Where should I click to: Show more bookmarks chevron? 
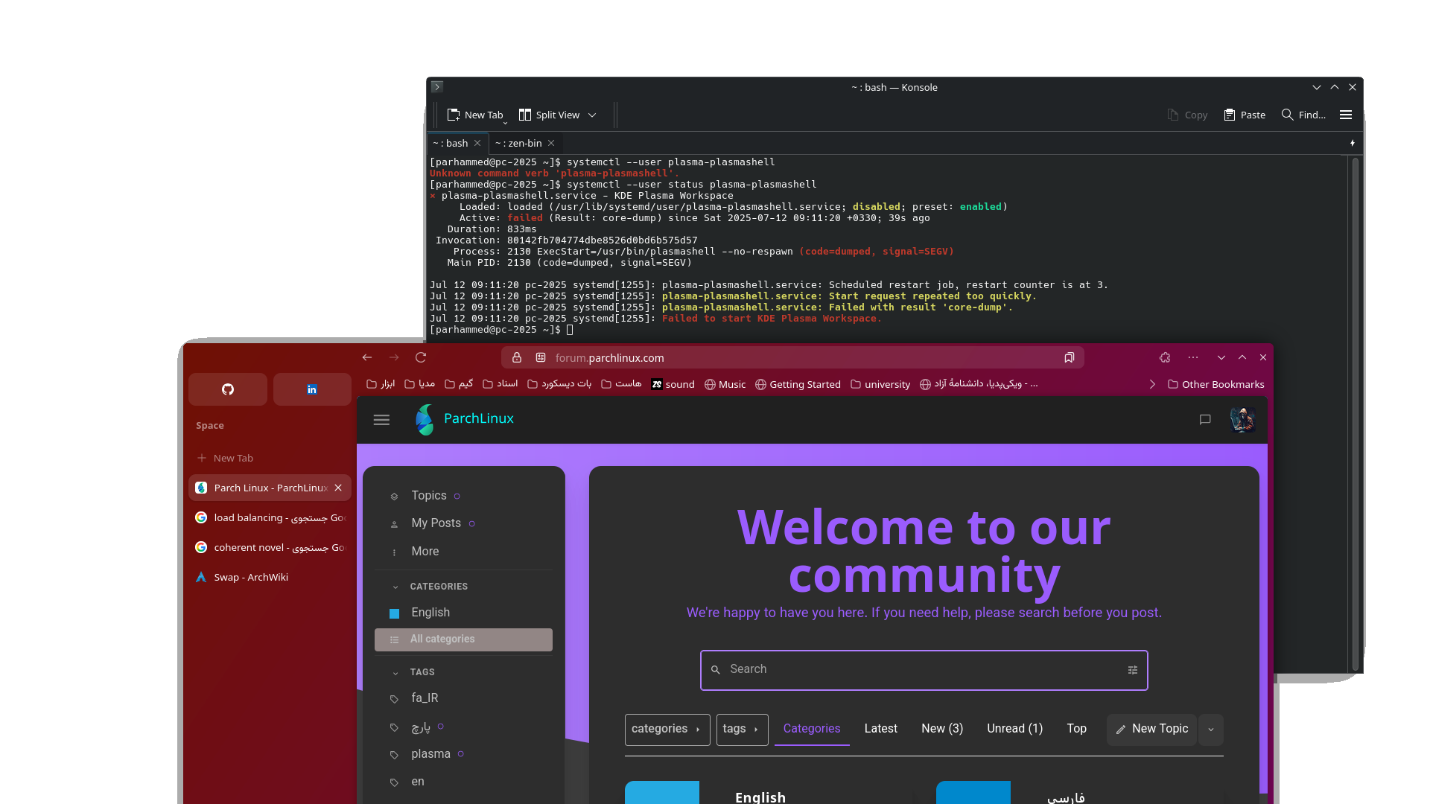pos(1152,384)
